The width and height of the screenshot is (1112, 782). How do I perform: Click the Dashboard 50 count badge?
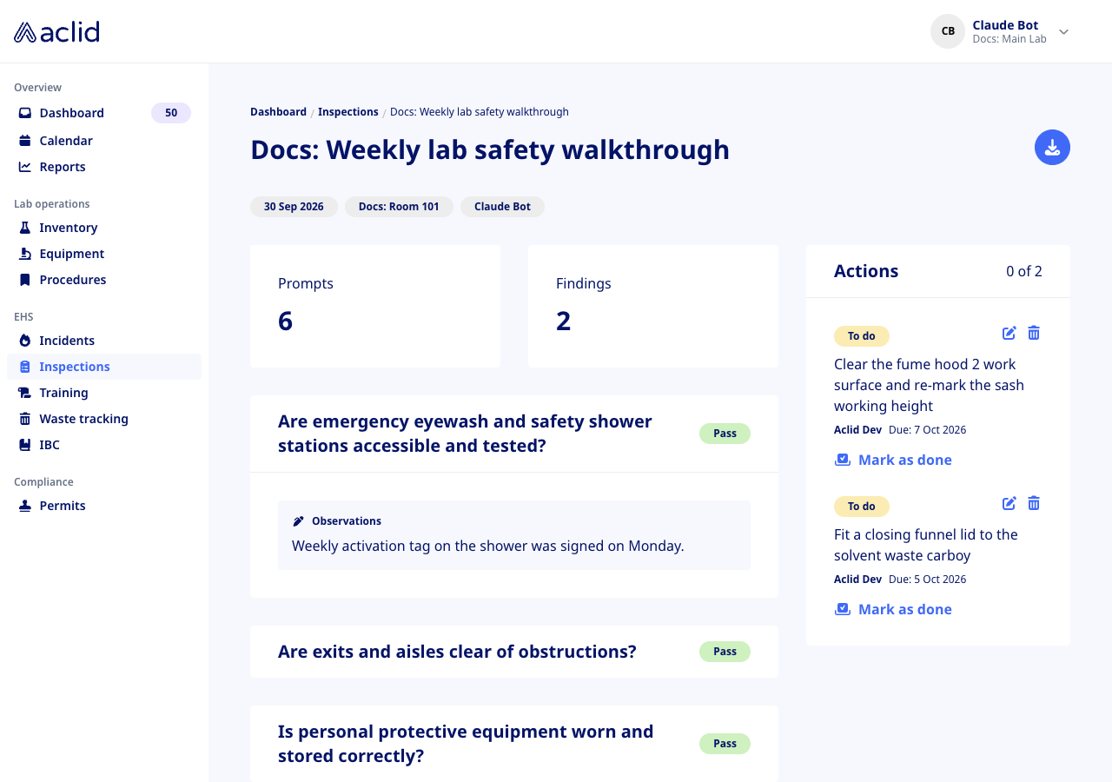coord(171,113)
